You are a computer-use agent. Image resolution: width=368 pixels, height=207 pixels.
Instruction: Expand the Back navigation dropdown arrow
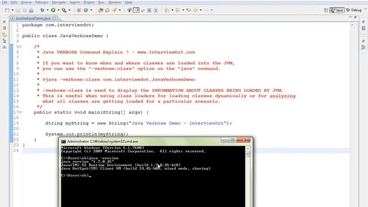[201, 10]
